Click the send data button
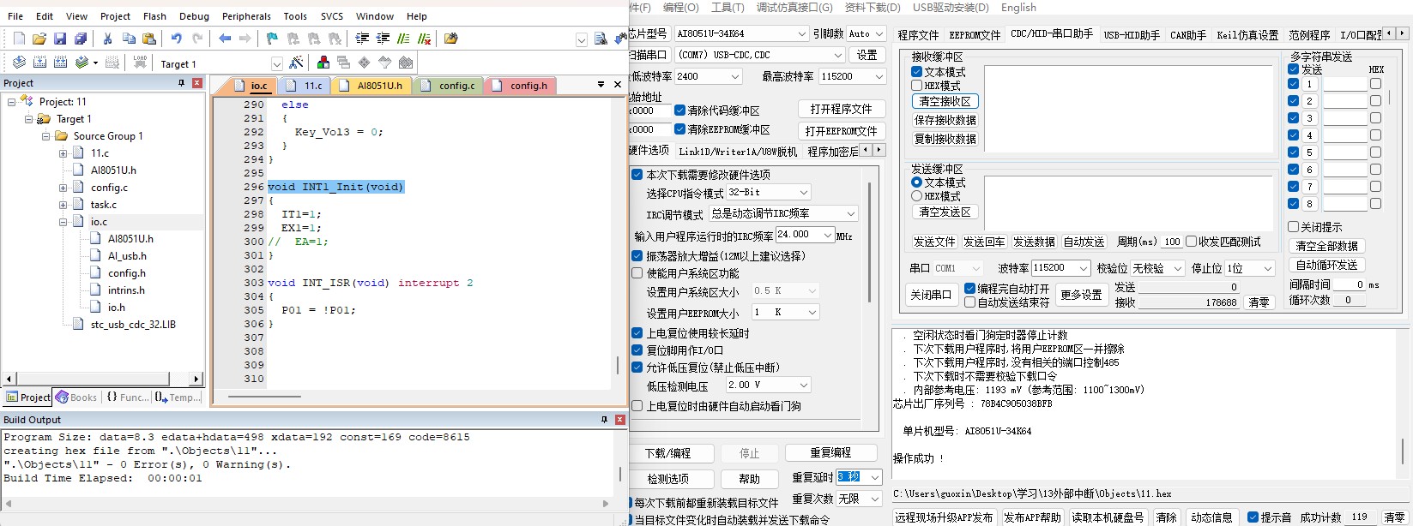The height and width of the screenshot is (526, 1413). [1034, 242]
